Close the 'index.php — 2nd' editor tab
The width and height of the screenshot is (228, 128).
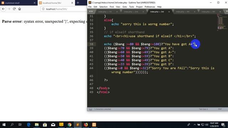143,12
